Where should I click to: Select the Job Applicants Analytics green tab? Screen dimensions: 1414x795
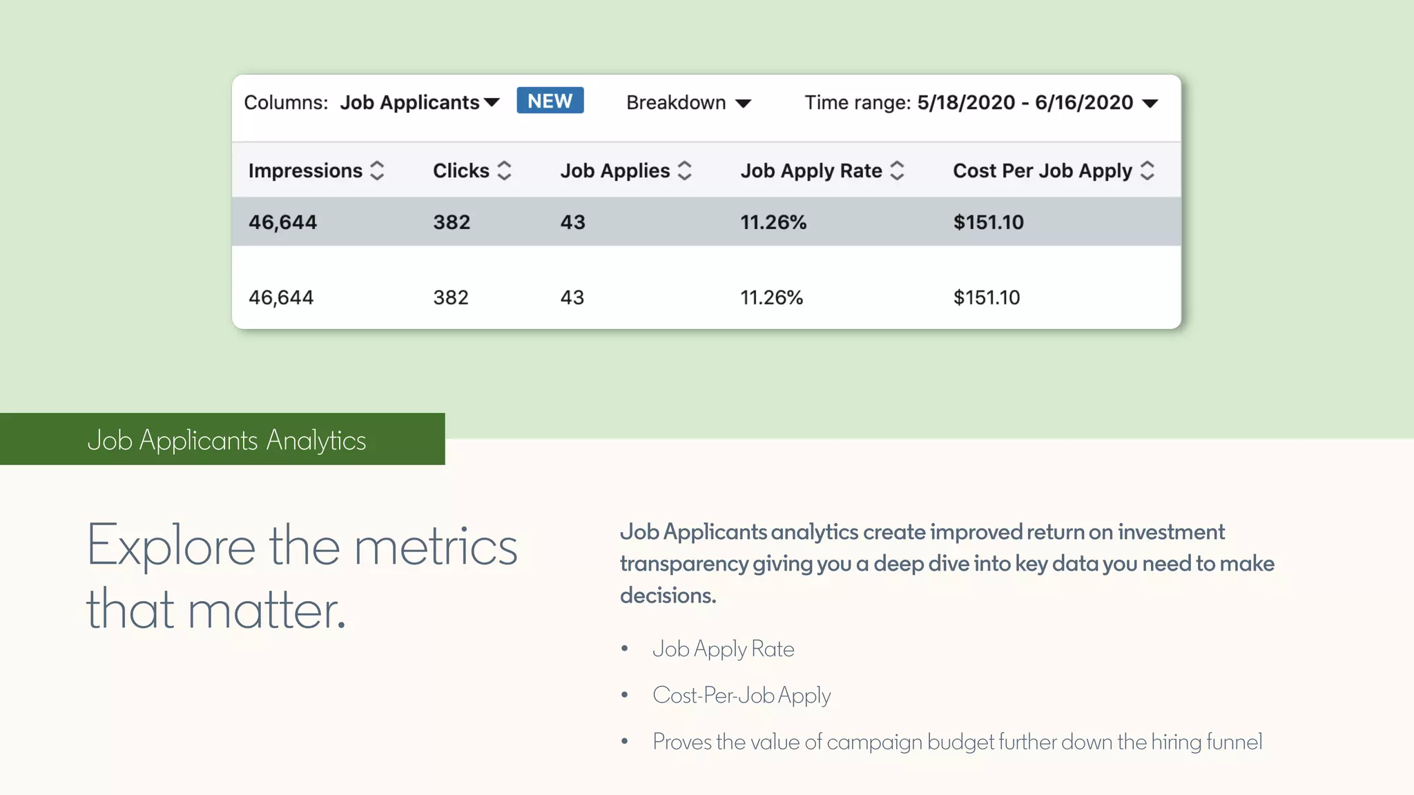[222, 440]
